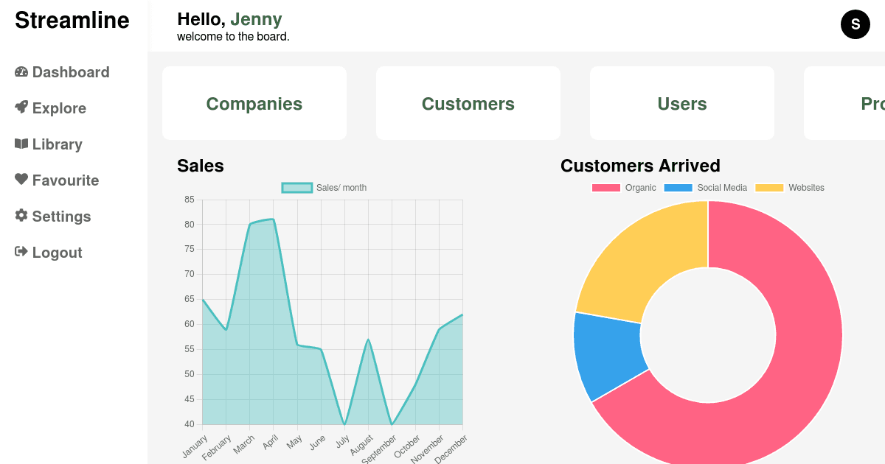Viewport: 885px width, 464px height.
Task: Click the Dashboard gauge icon
Action: (x=21, y=71)
